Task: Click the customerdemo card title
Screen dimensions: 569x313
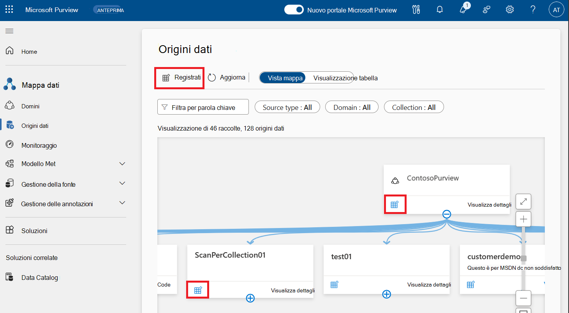Action: pyautogui.click(x=494, y=256)
